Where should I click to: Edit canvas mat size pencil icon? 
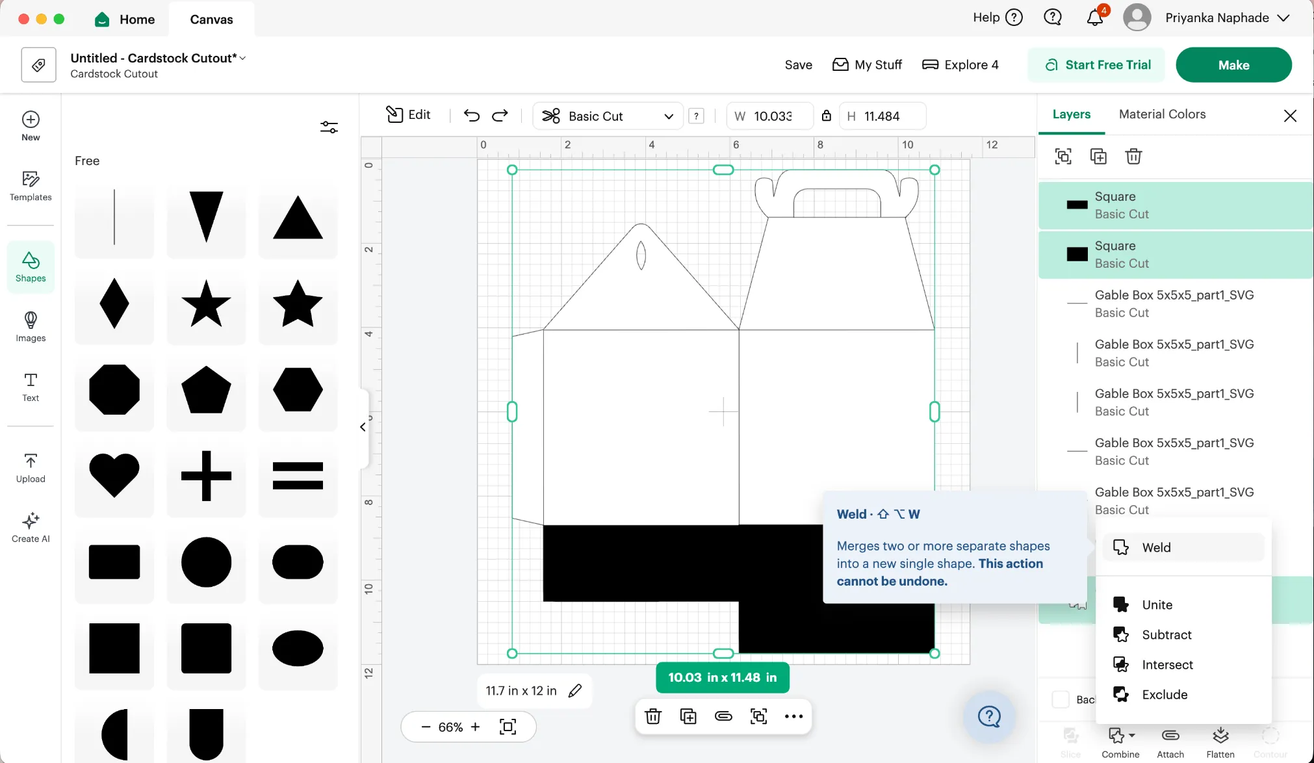click(574, 691)
